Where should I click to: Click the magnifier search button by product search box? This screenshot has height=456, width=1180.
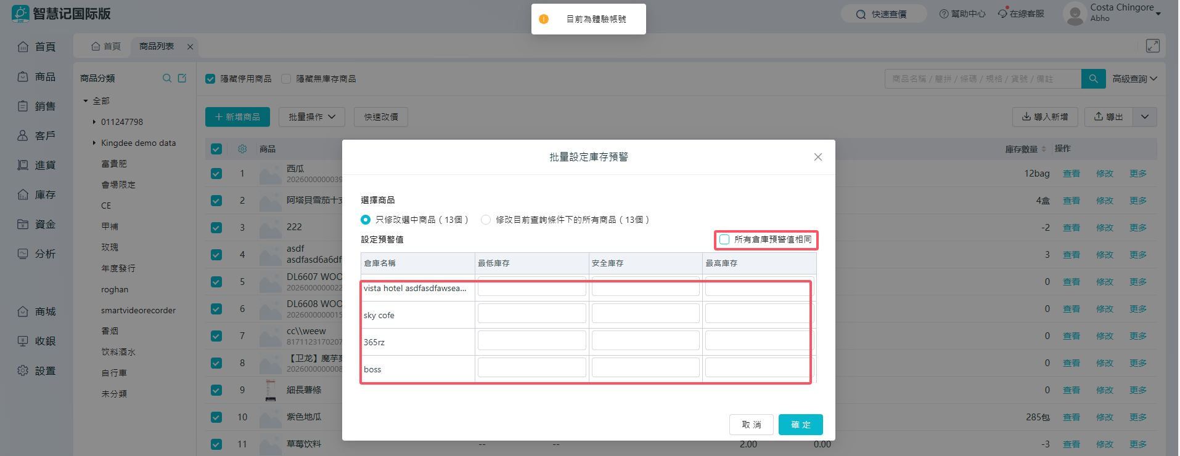1093,79
